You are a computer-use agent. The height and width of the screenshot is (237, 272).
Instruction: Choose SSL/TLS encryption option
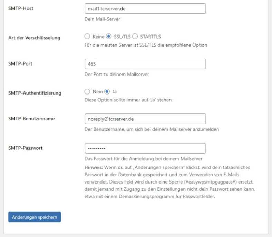pyautogui.click(x=109, y=36)
